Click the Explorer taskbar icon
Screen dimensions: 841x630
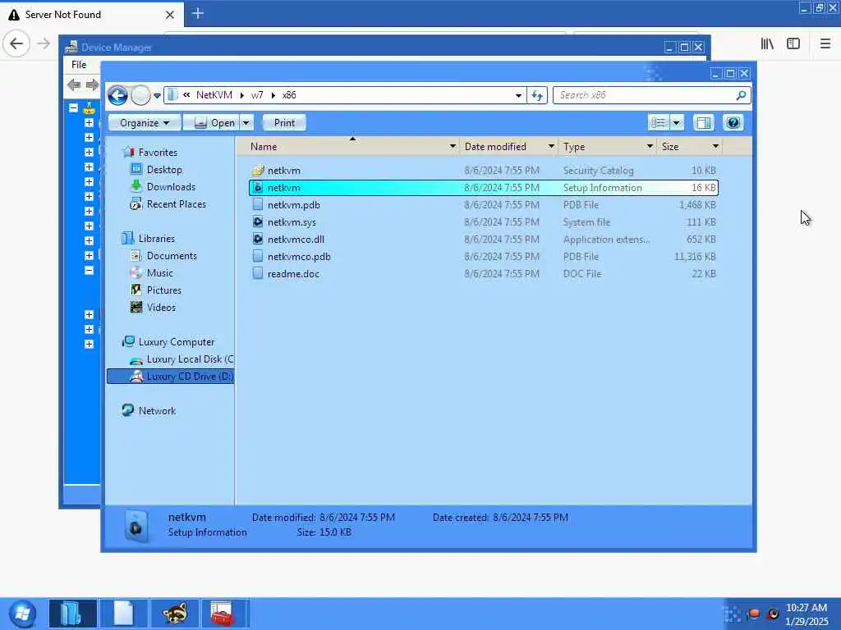[x=73, y=614]
